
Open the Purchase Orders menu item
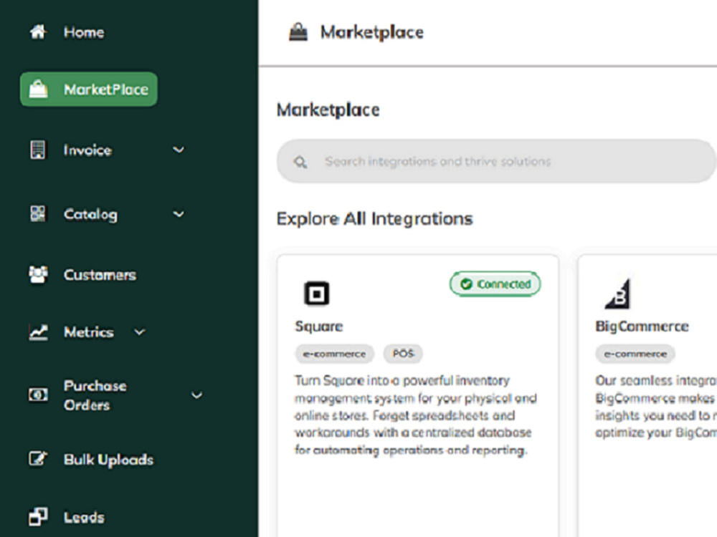click(x=95, y=395)
